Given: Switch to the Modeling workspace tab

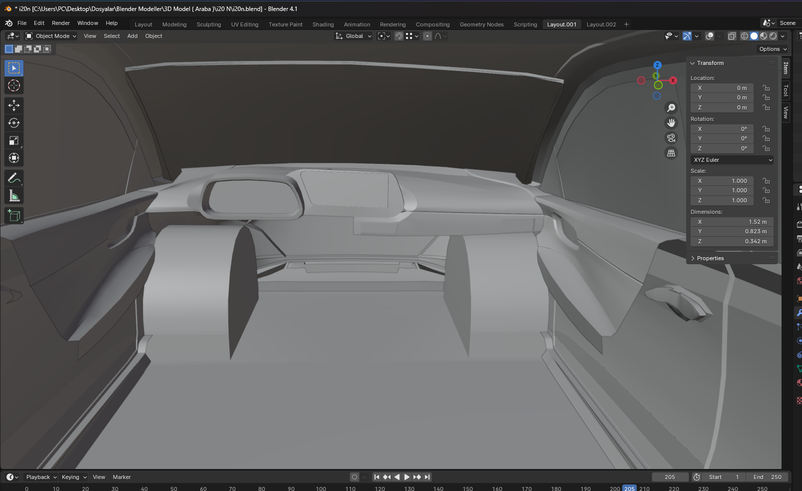Looking at the screenshot, I should coord(174,24).
